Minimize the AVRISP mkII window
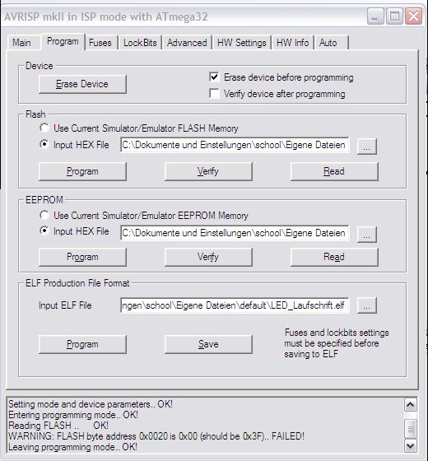The width and height of the screenshot is (428, 461). click(375, 16)
